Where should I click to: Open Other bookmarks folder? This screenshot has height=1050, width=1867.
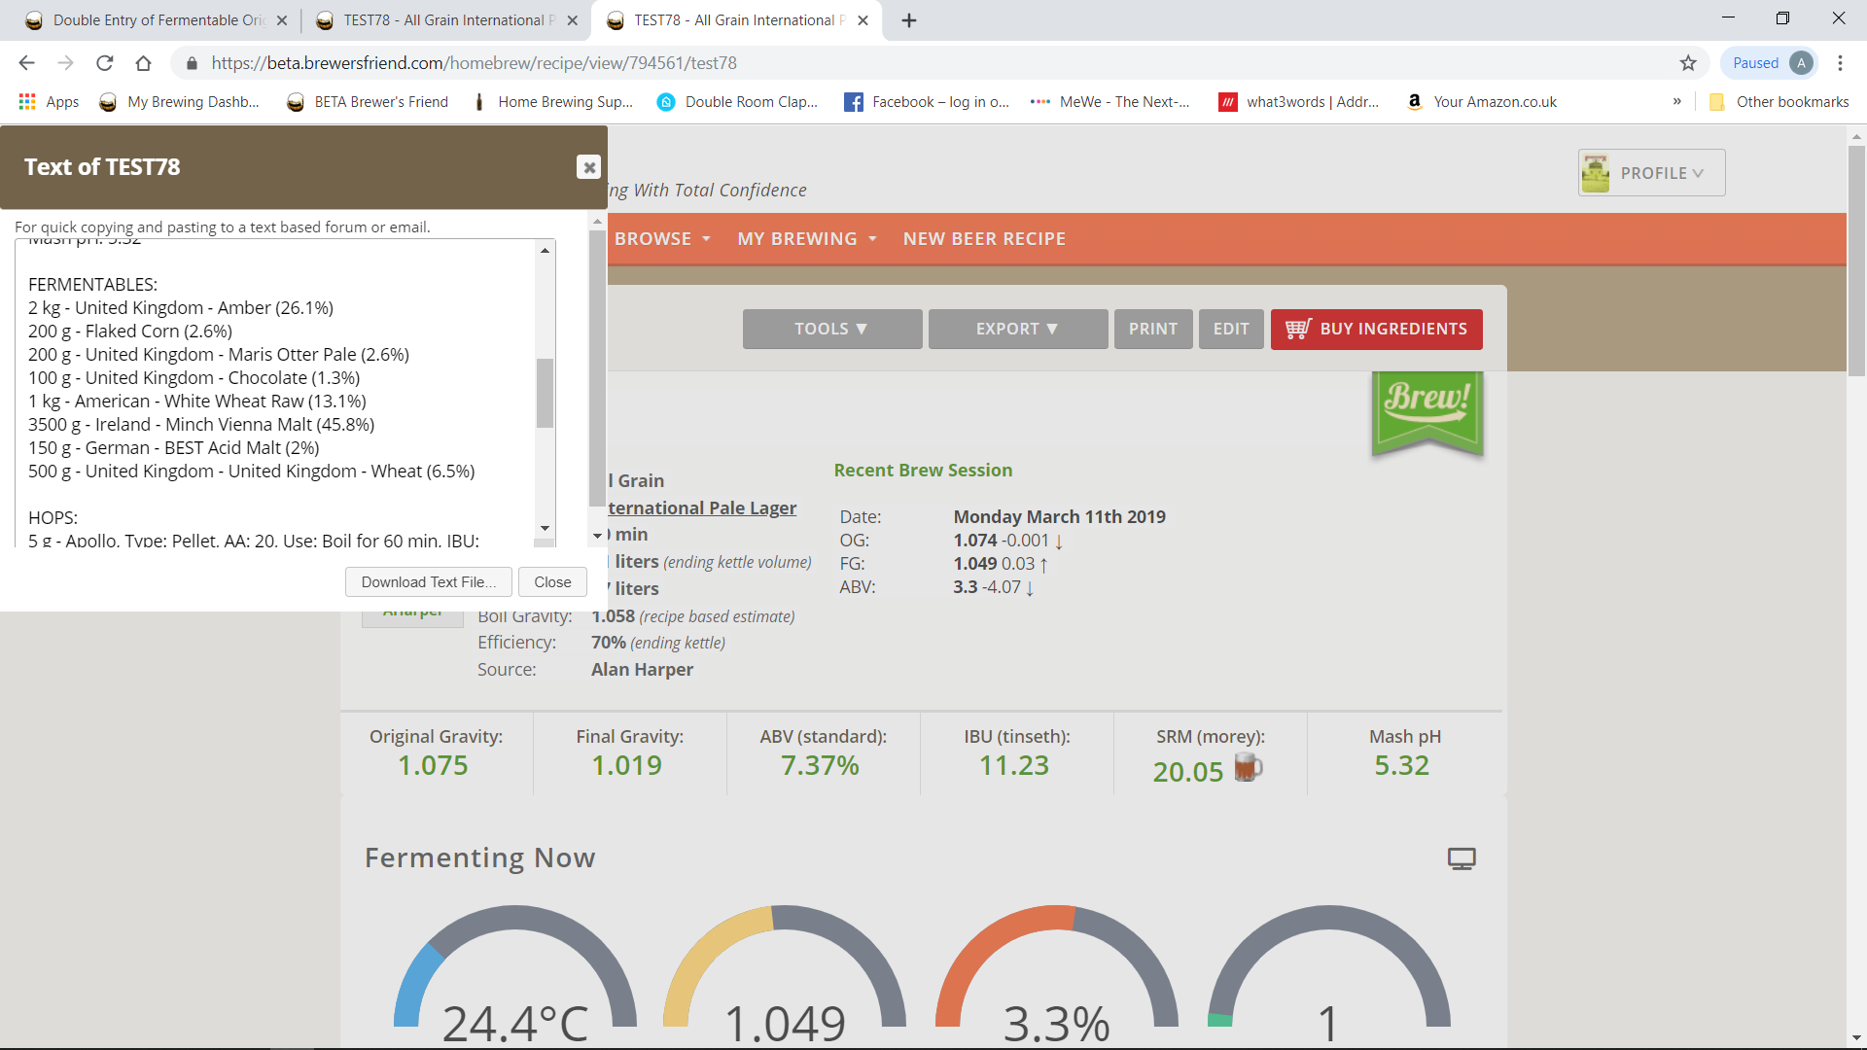pos(1779,102)
